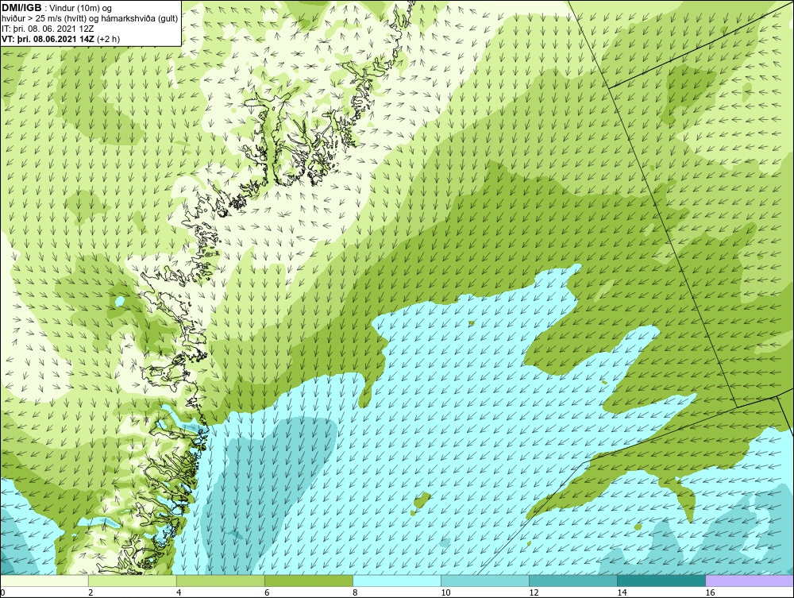The width and height of the screenshot is (794, 598).
Task: Click the legend value label '4'
Action: [x=179, y=592]
